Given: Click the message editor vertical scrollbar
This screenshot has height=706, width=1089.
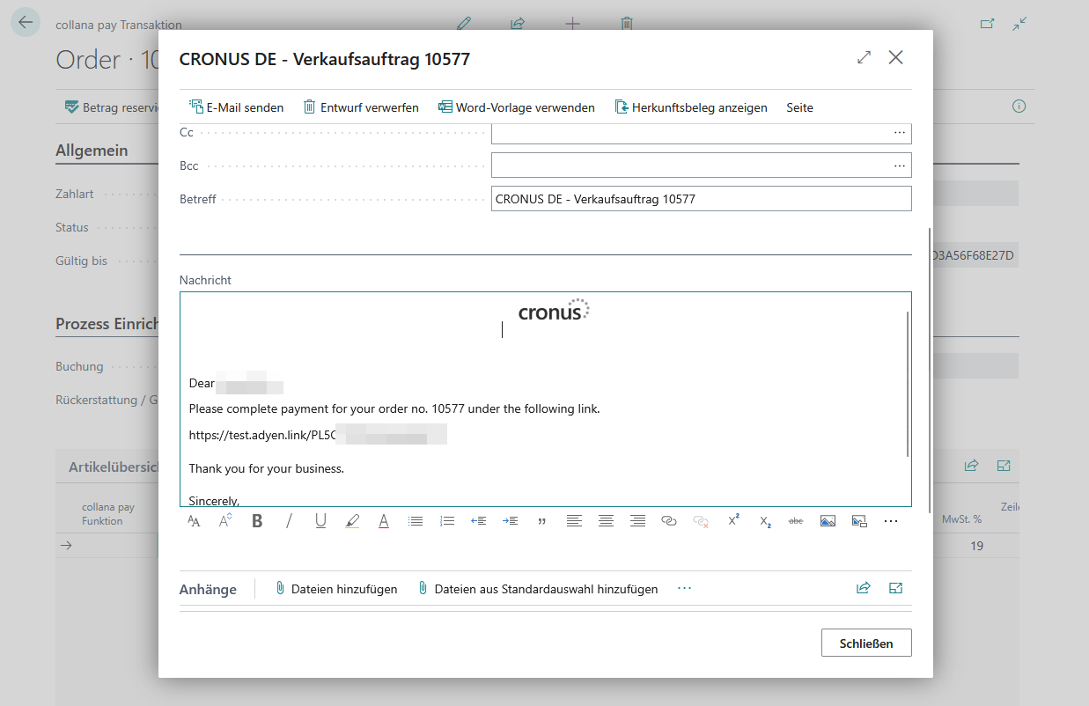Looking at the screenshot, I should click(x=907, y=384).
